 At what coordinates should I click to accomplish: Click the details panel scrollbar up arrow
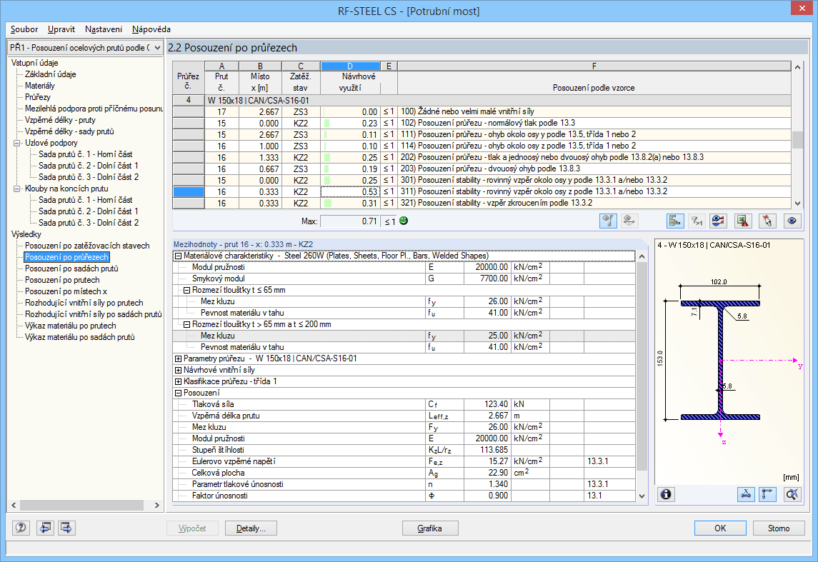click(642, 257)
